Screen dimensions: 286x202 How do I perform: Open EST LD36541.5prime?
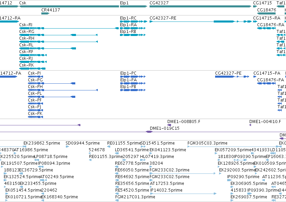[x=132, y=150]
